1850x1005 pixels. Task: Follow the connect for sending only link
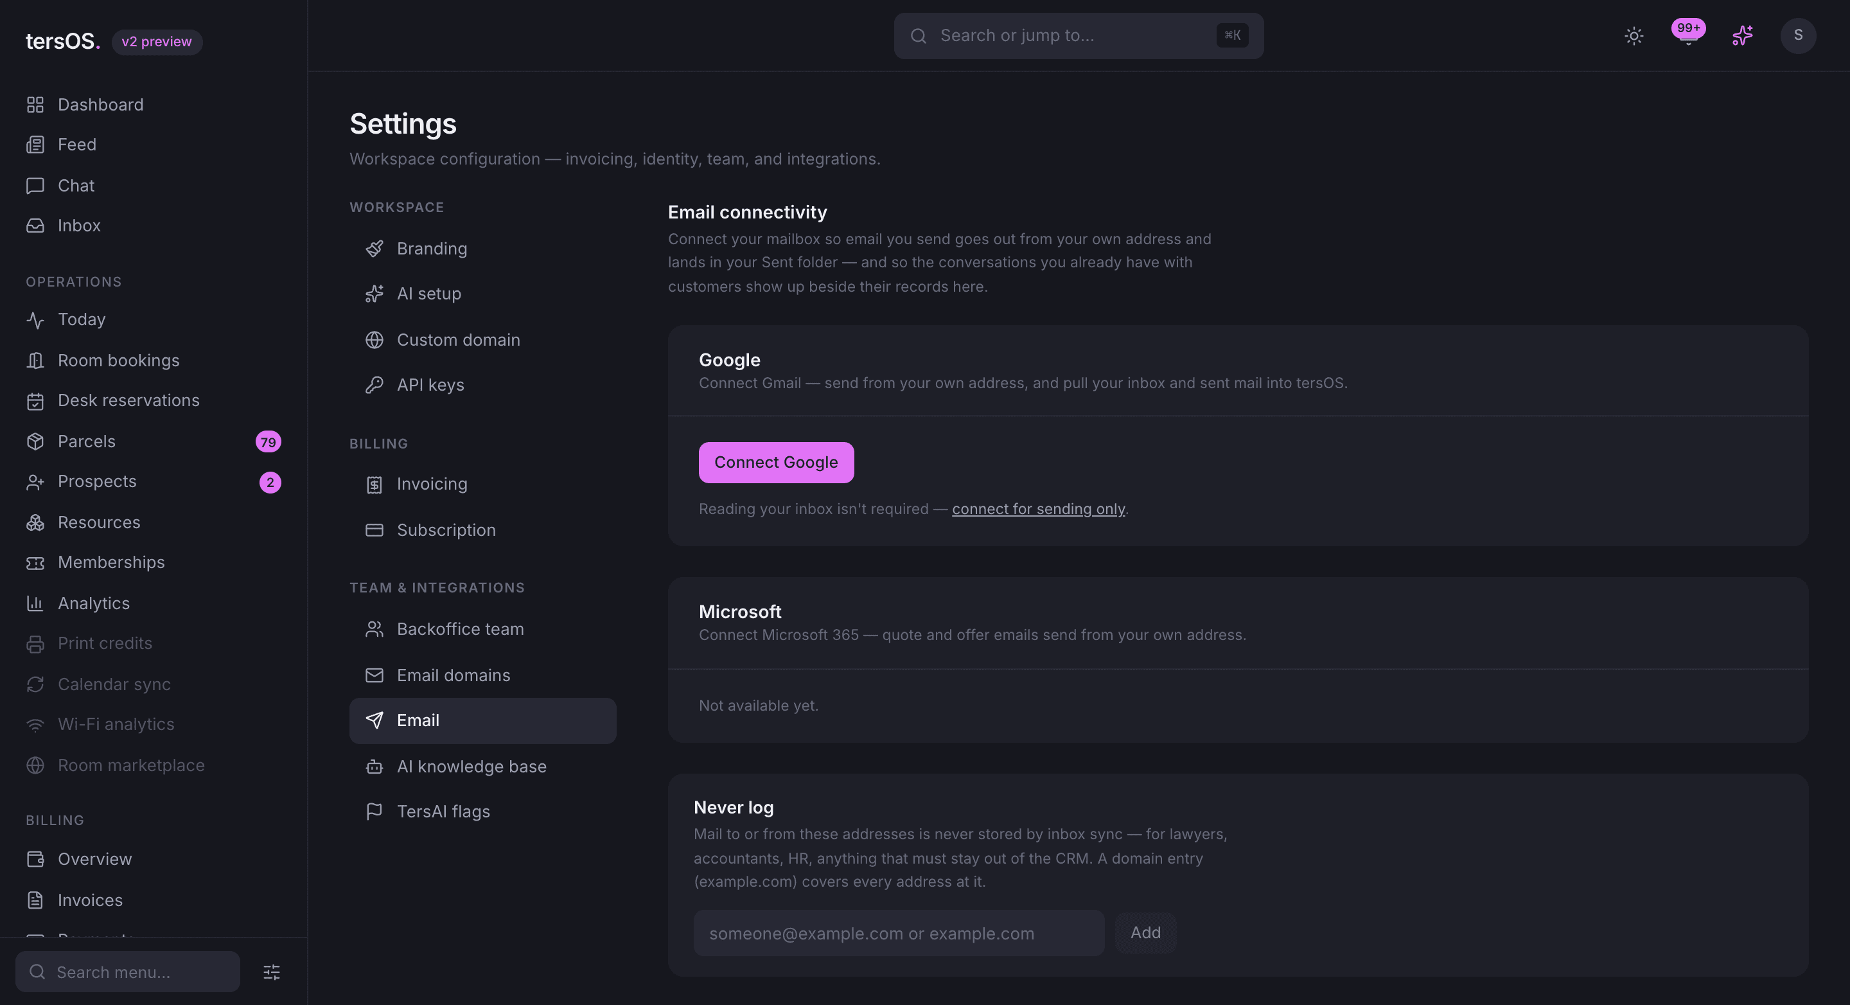1038,509
